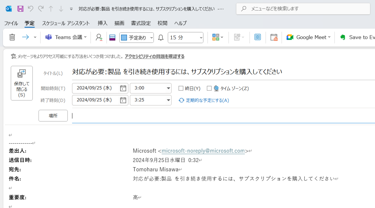
Task: Open the Categorize color squares menu
Action: point(218,37)
